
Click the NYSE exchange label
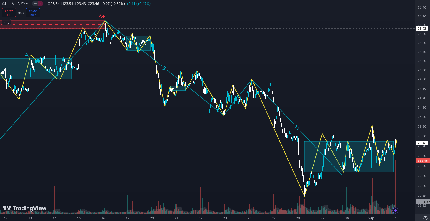23,4
